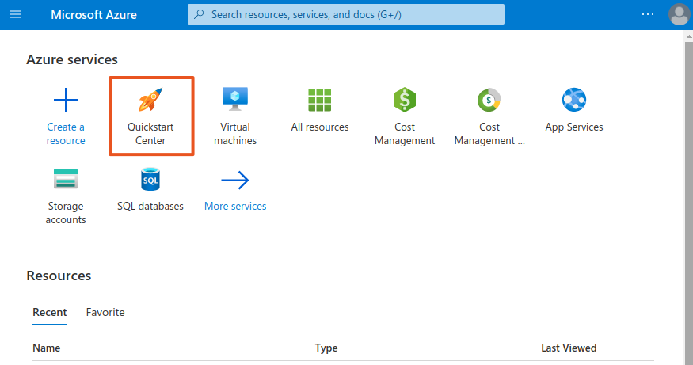
Task: Click the App Services label
Action: (574, 127)
